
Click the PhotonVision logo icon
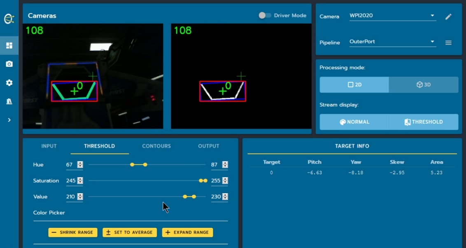click(9, 19)
